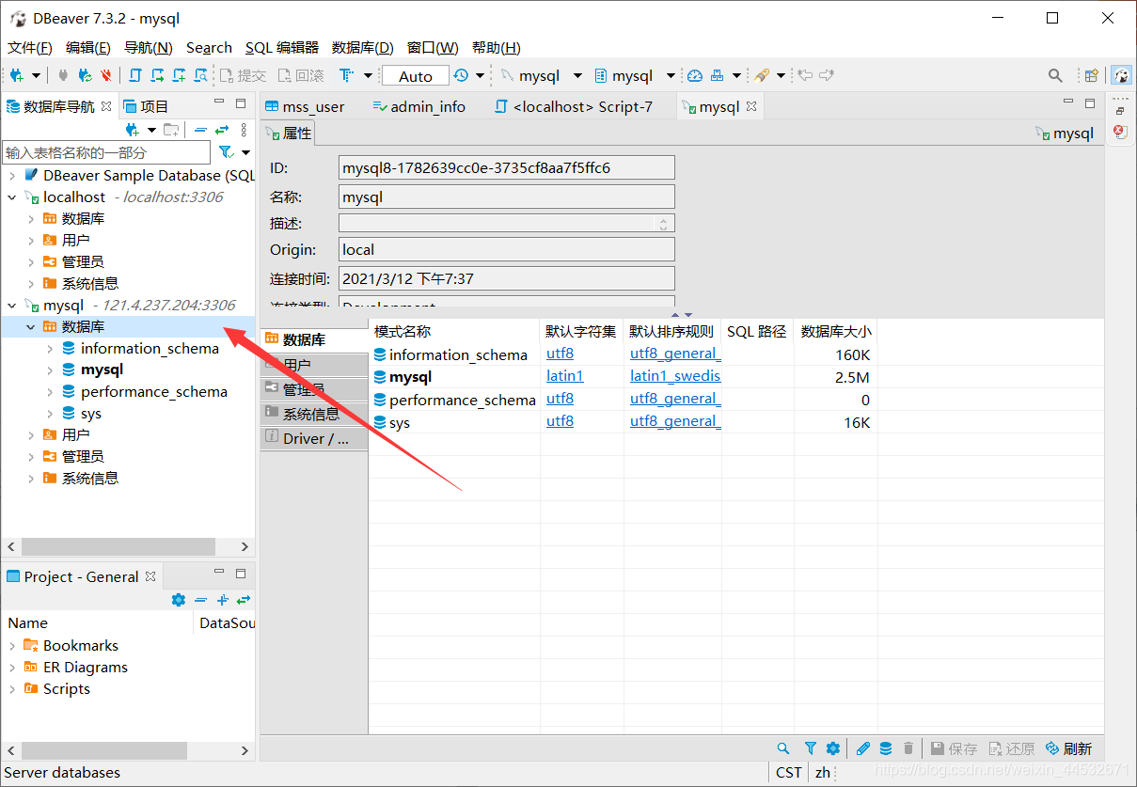This screenshot has height=787, width=1137.
Task: Click the recent SQL script icon
Action: (x=157, y=75)
